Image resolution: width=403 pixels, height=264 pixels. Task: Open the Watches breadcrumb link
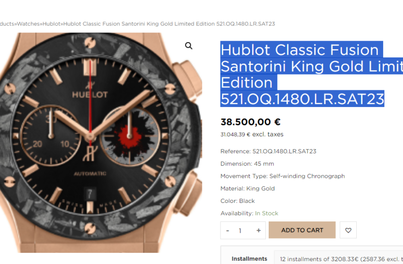click(x=28, y=24)
